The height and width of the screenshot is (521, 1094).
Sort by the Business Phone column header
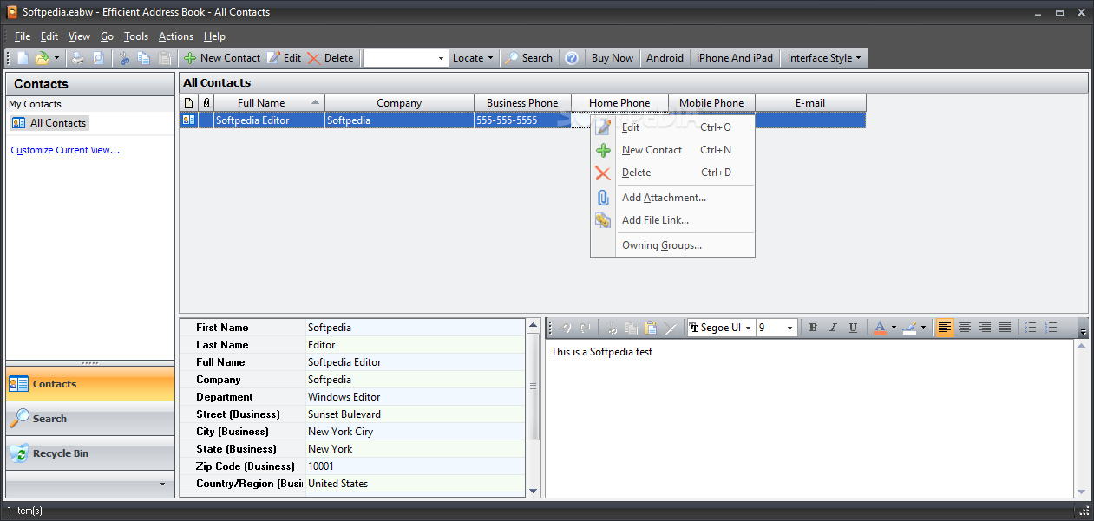pyautogui.click(x=522, y=103)
